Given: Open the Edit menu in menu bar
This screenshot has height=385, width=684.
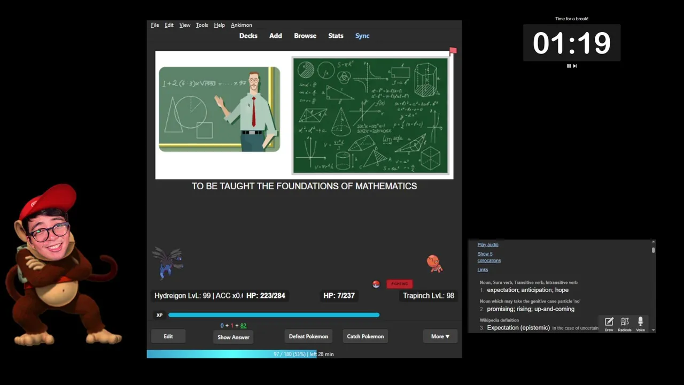Looking at the screenshot, I should [169, 25].
